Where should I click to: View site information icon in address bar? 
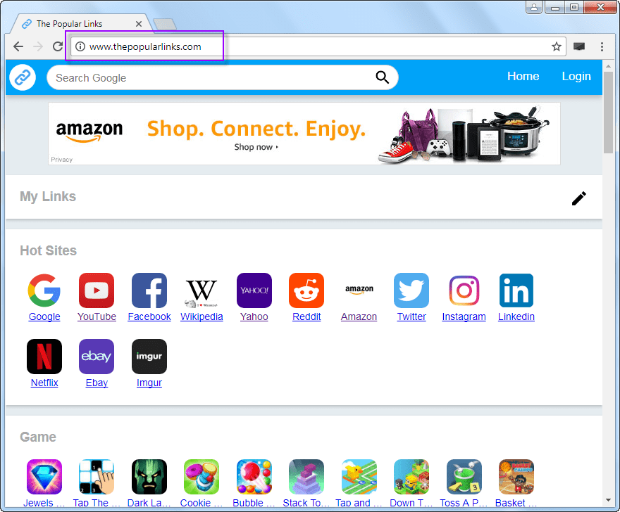(80, 46)
